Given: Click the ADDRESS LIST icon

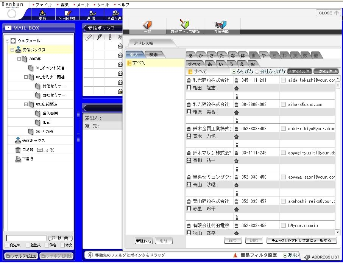Looking at the screenshot, I should pos(307,257).
